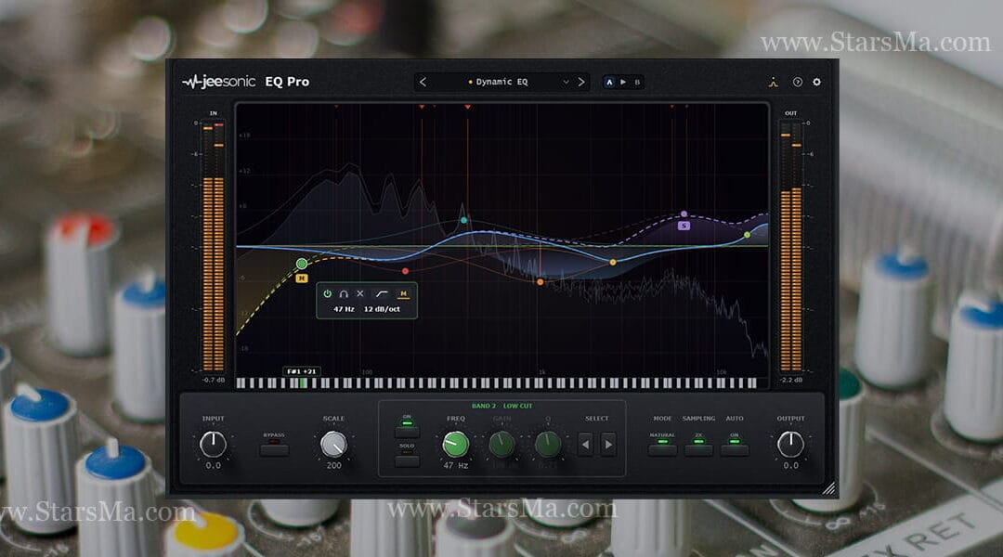Select the green low cut band node
This screenshot has width=1003, height=557.
point(302,264)
